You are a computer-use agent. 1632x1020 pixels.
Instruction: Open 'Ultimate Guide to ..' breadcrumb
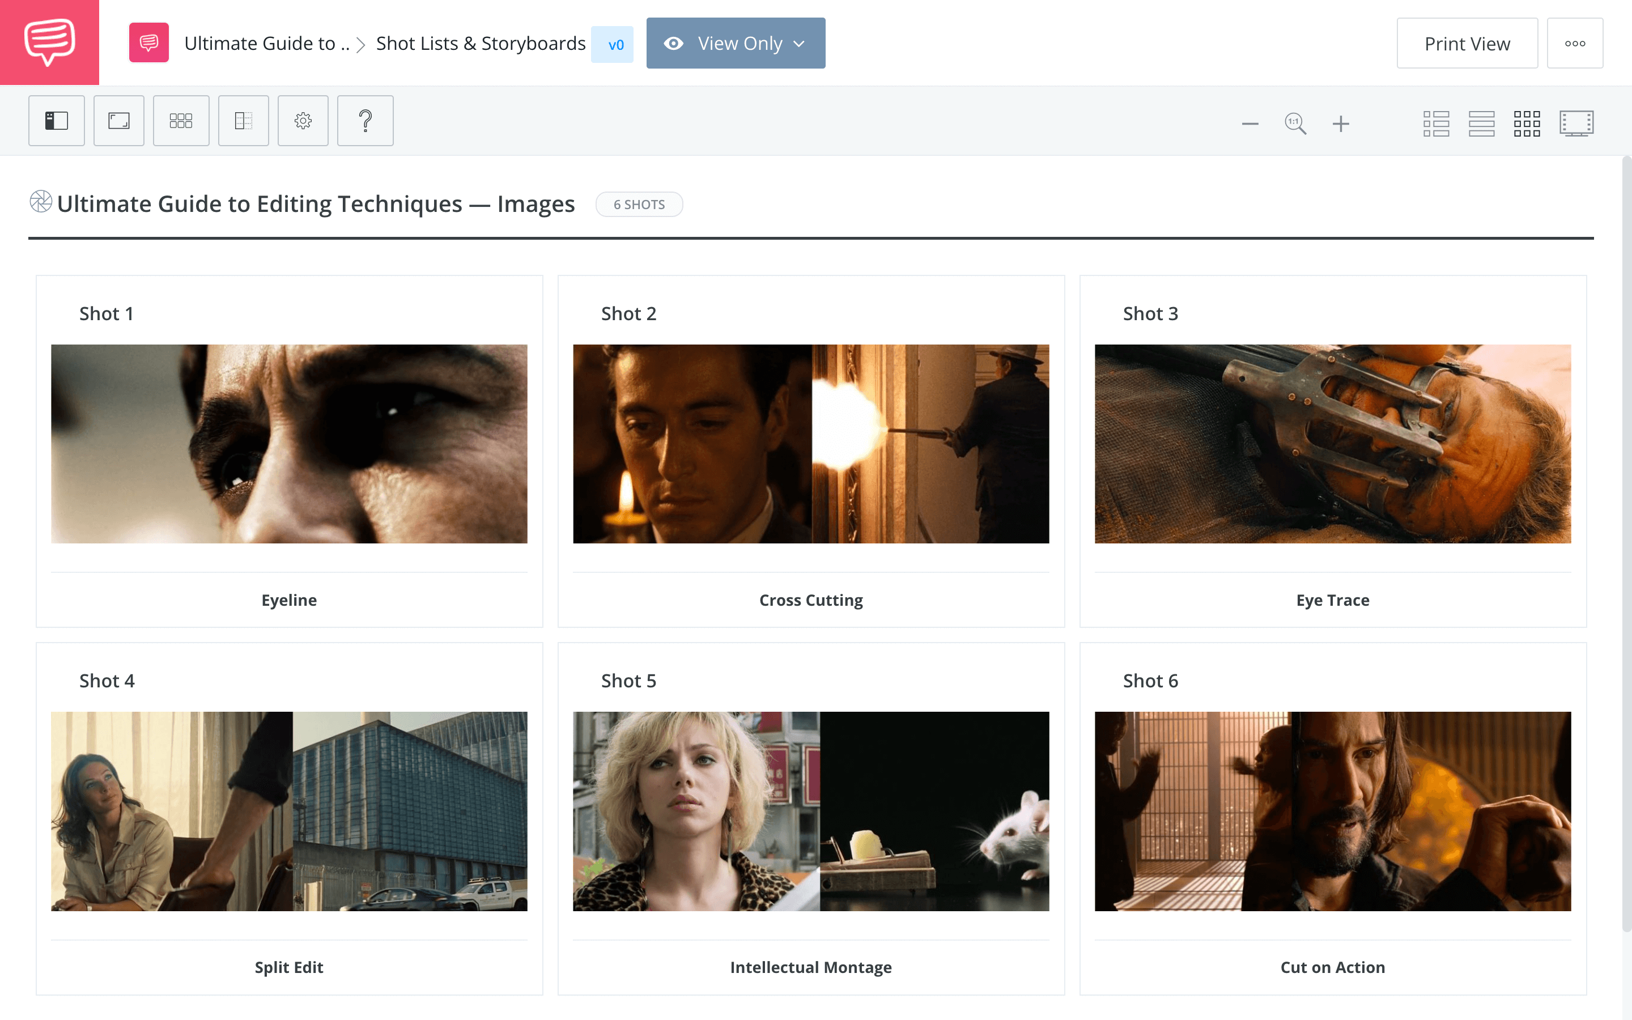tap(267, 43)
